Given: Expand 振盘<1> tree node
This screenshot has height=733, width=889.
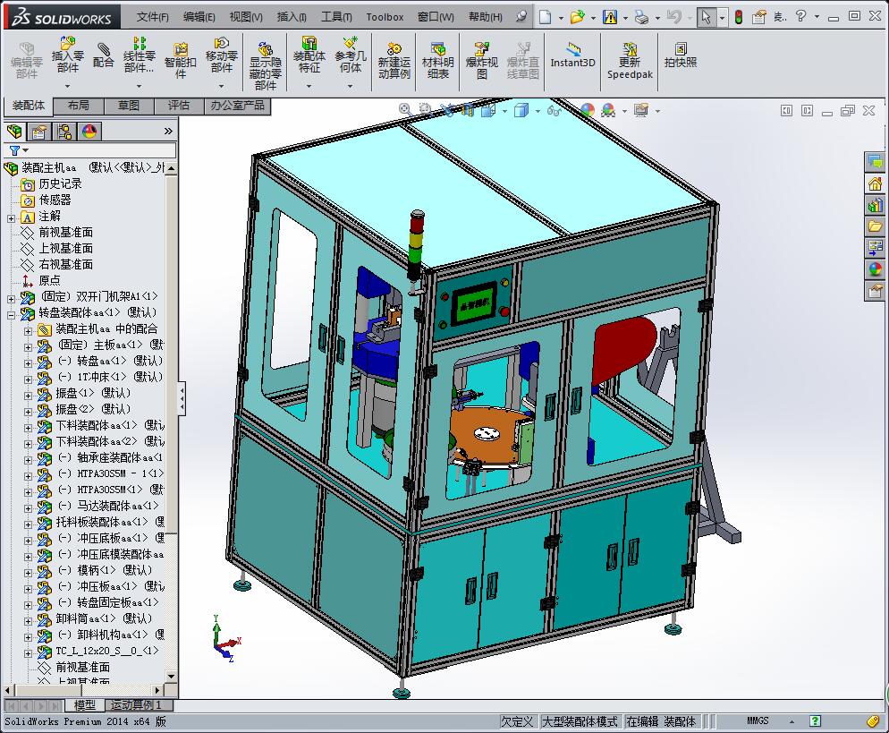Looking at the screenshot, I should (29, 395).
